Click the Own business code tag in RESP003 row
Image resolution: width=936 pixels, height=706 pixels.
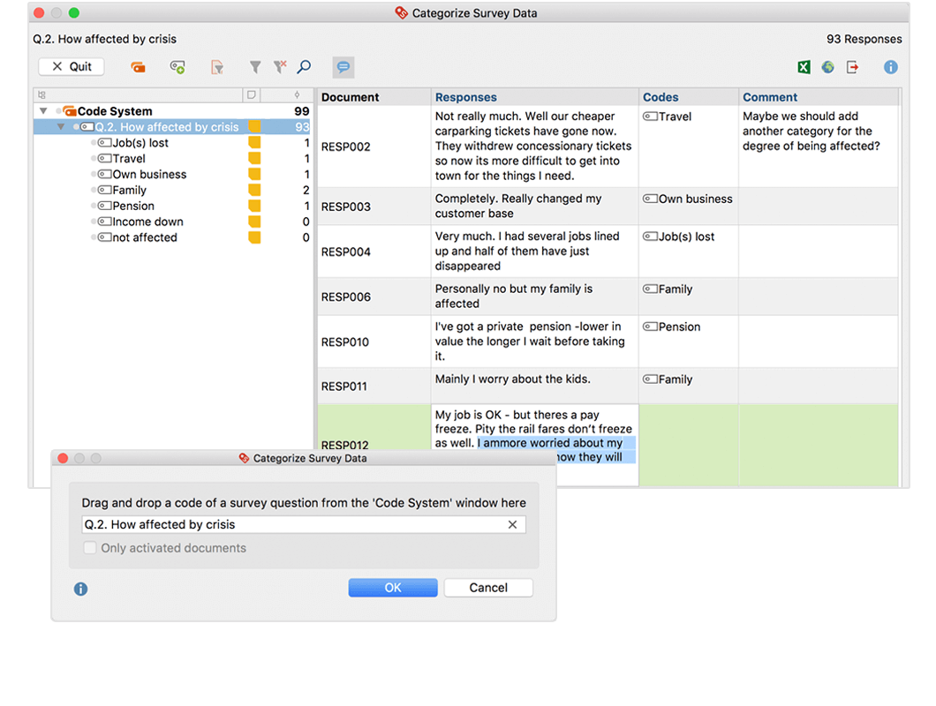coord(687,199)
